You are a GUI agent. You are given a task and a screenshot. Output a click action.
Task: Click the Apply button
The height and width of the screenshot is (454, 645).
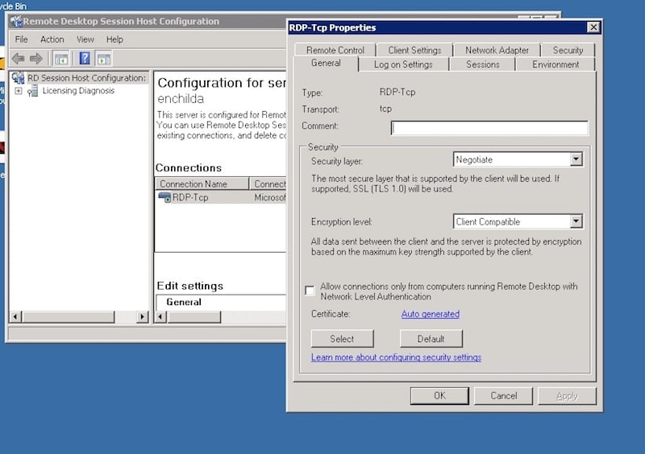coord(567,396)
